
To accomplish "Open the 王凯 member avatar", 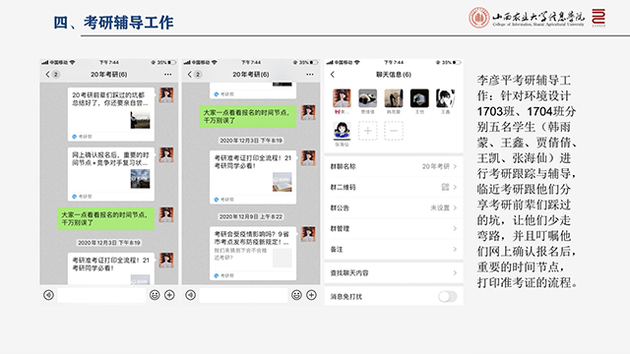I will pyautogui.click(x=419, y=98).
